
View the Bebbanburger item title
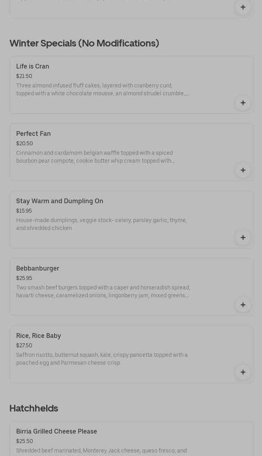coord(37,268)
